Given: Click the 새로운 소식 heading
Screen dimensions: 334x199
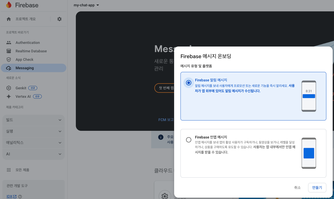Looking at the screenshot, I should [x=13, y=78].
